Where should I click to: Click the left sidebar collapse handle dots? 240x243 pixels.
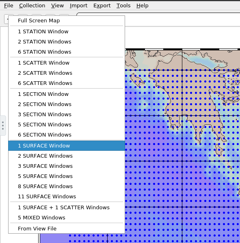click(x=3, y=126)
